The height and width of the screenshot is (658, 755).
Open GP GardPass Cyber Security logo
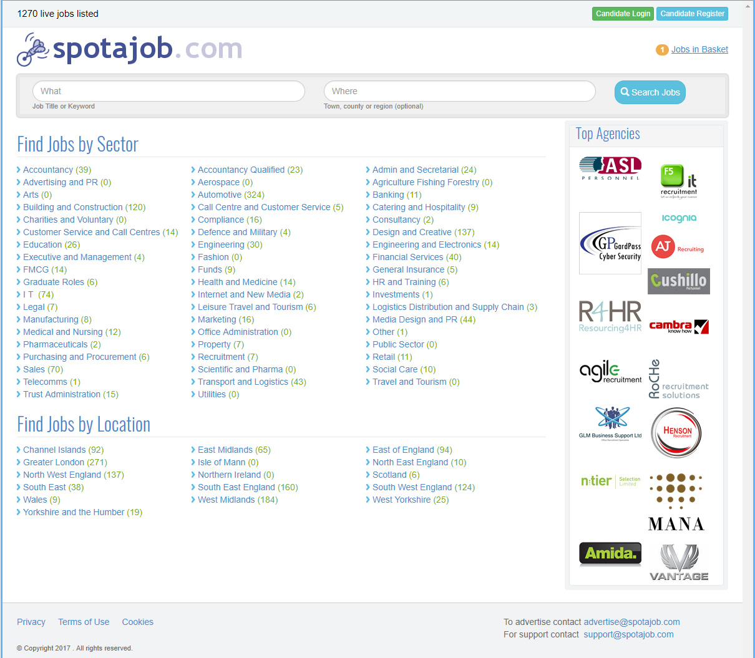(x=610, y=243)
